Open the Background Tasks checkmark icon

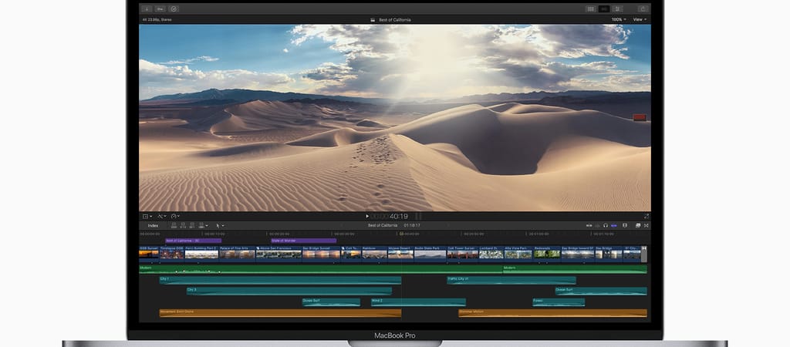point(174,8)
